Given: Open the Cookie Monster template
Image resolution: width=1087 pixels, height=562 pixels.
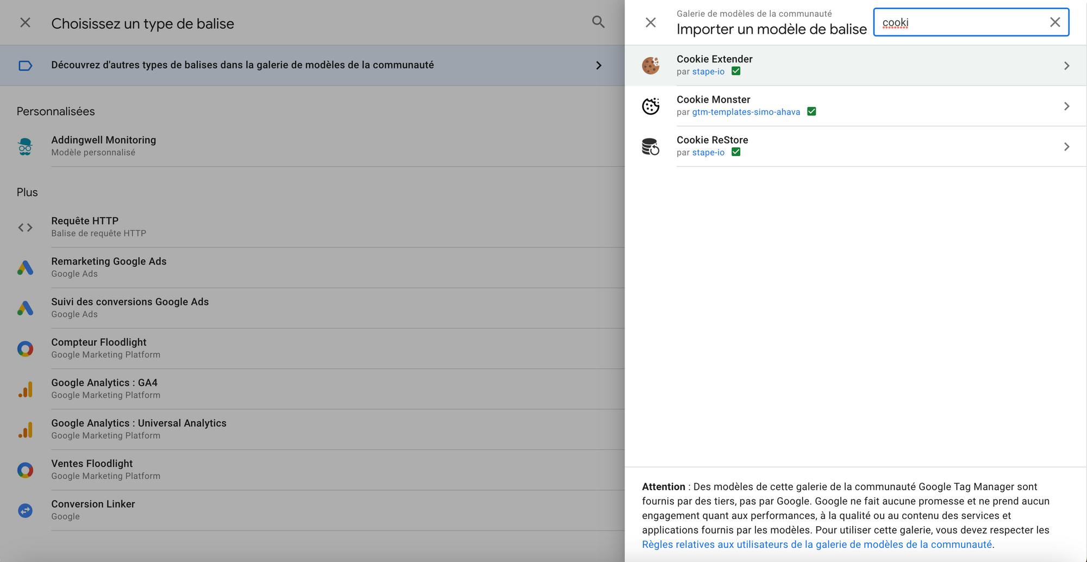Looking at the screenshot, I should [x=855, y=106].
